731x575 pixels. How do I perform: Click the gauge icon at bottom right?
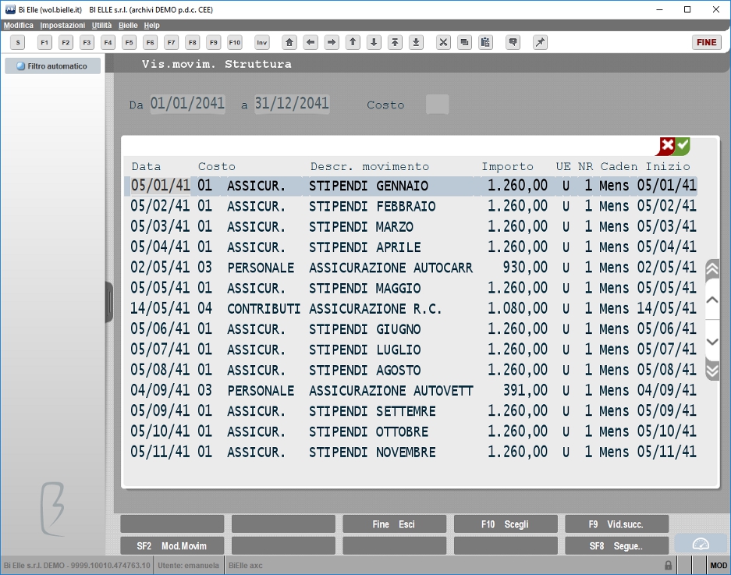click(x=701, y=544)
